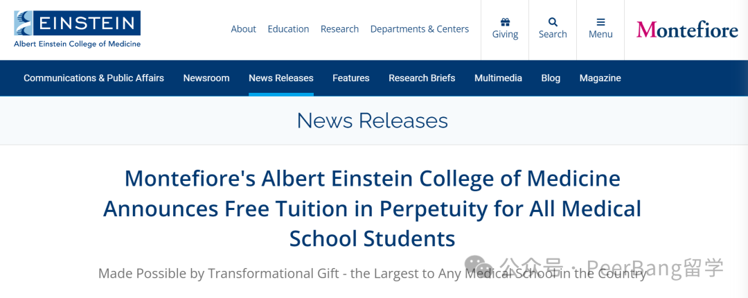Click the Transformational Gift subtitle text
The height and width of the screenshot is (298, 748).
coord(373,274)
